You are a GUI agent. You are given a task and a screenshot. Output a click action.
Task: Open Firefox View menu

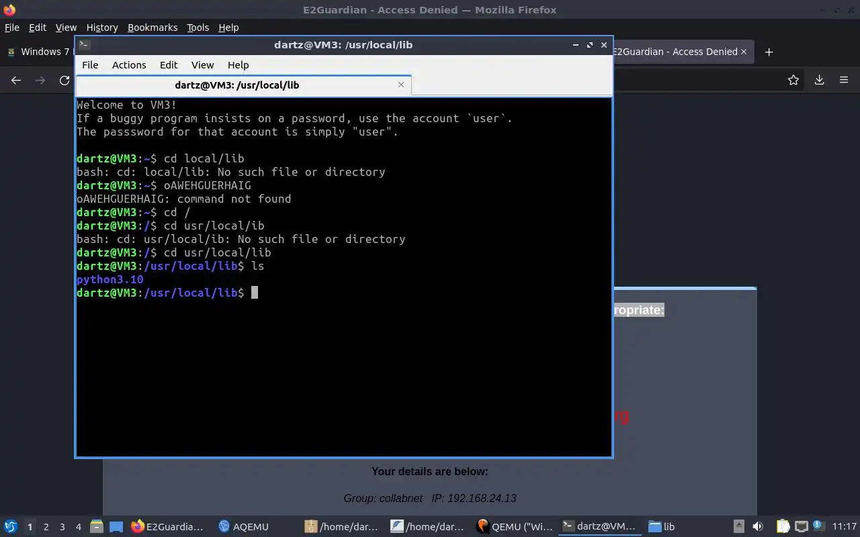pos(66,28)
